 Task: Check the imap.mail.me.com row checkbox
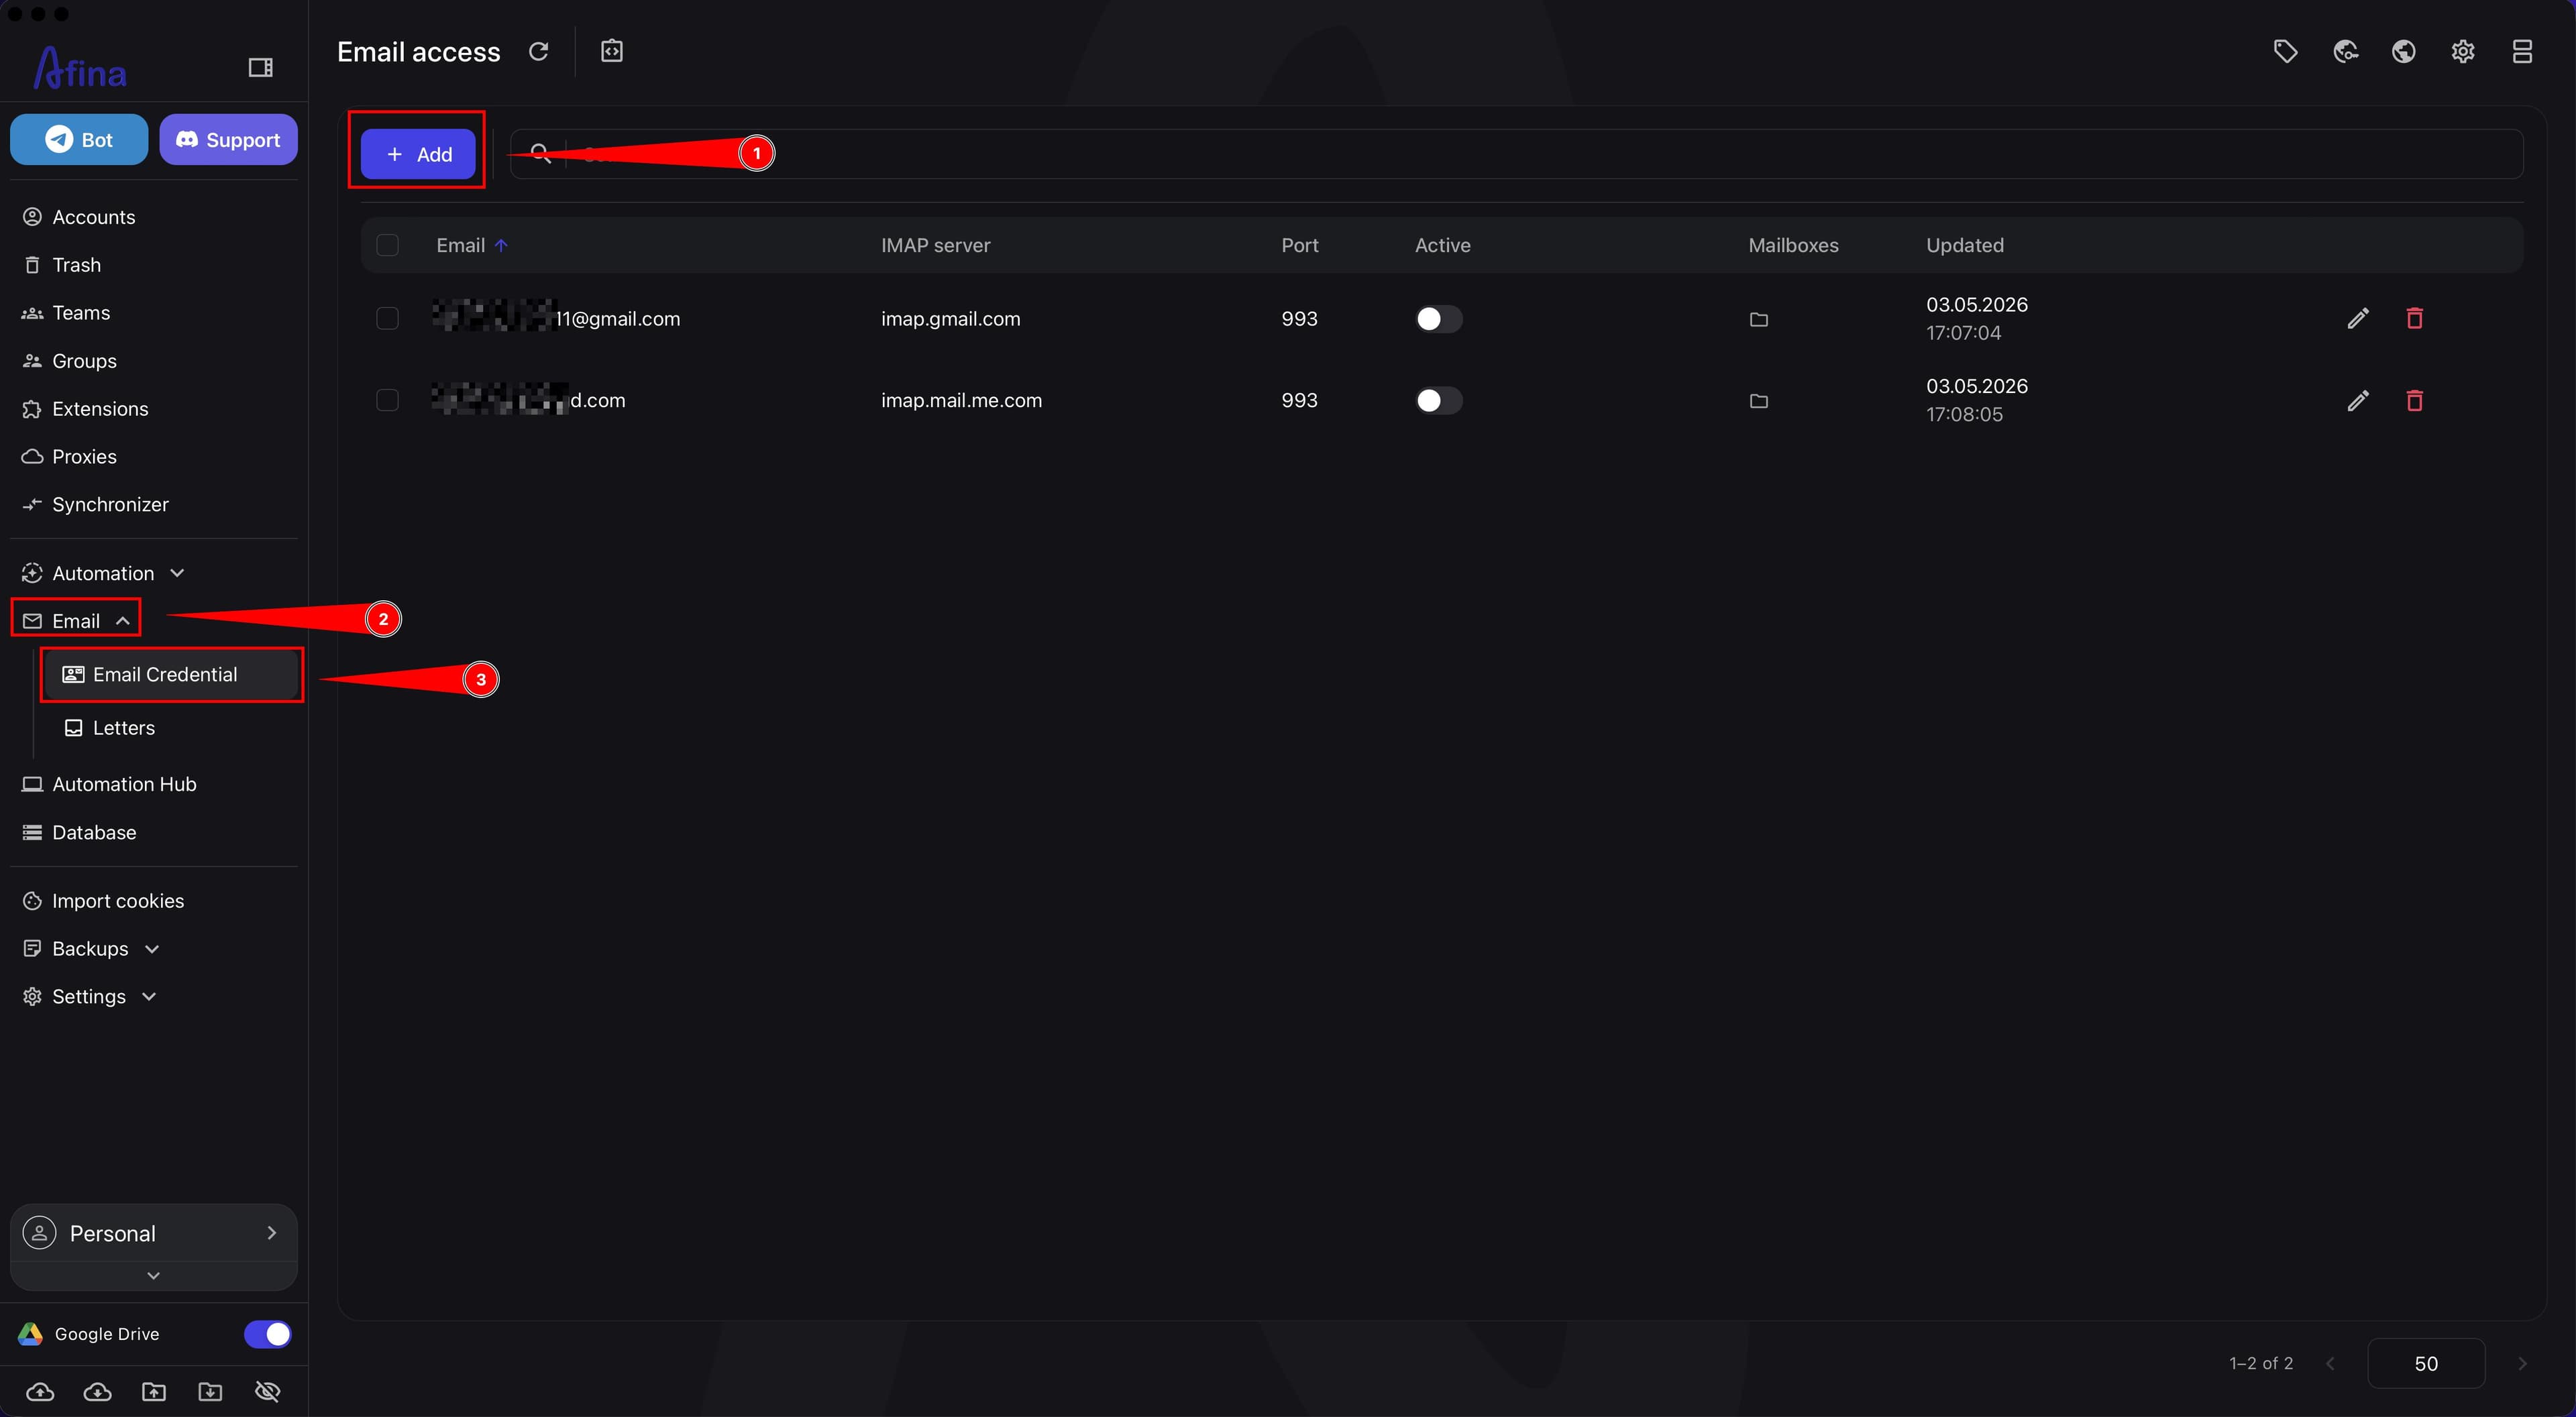pyautogui.click(x=387, y=400)
